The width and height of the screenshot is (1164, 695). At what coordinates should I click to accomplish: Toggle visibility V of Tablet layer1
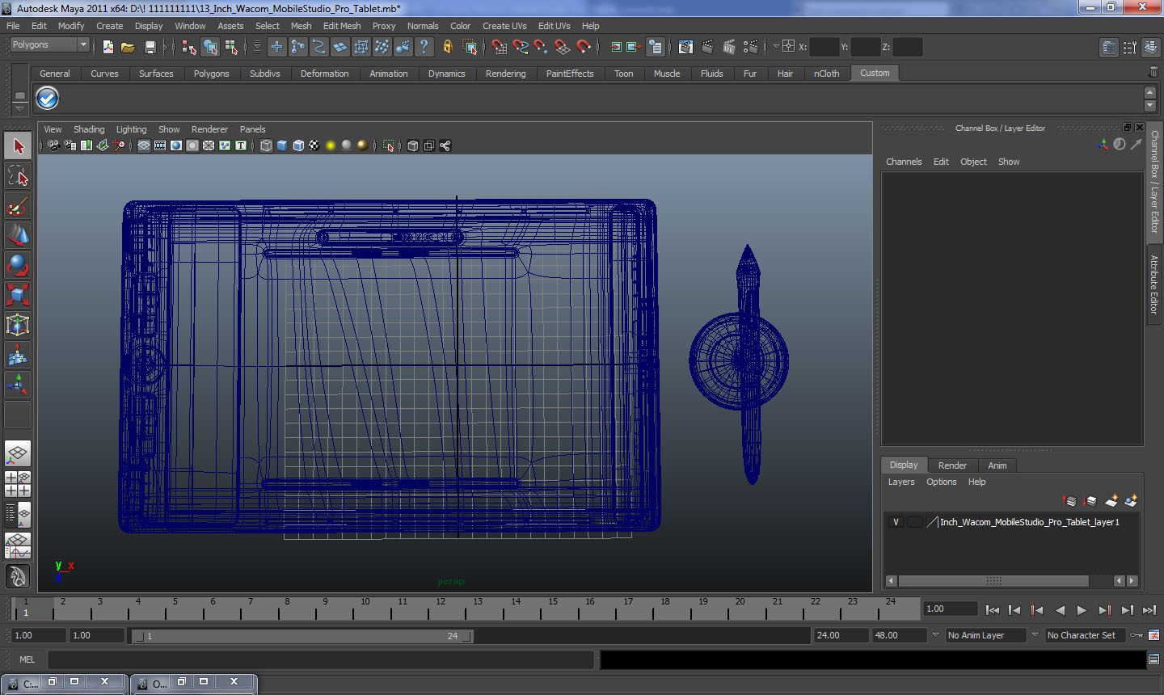click(896, 522)
